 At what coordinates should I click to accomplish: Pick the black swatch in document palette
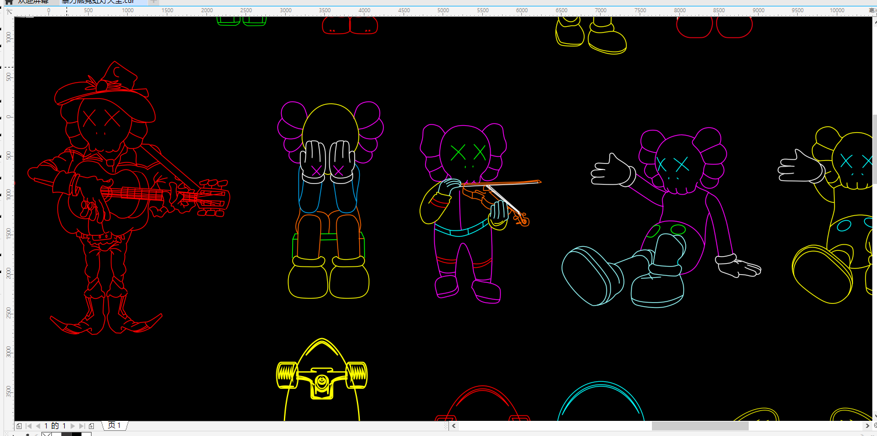76,434
